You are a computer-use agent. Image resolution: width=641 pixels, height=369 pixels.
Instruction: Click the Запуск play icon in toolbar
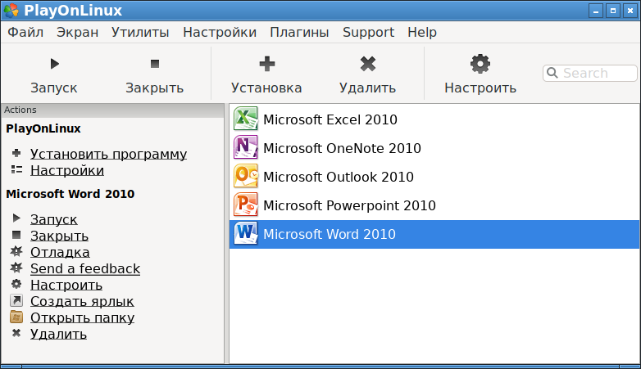click(x=55, y=64)
